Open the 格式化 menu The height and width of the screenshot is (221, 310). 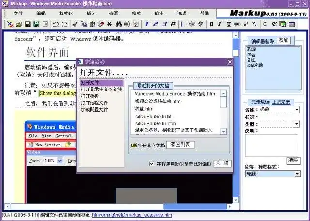(x=66, y=14)
